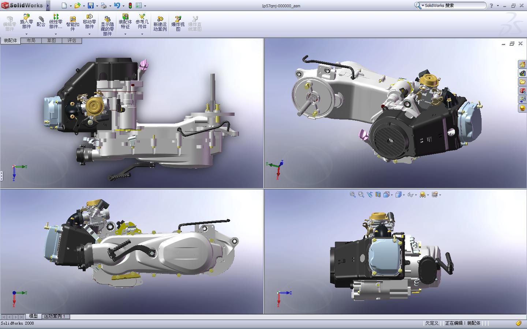Image resolution: width=527 pixels, height=329 pixels.
Task: Click 线性零部件 linear pattern tool
Action: 56,22
